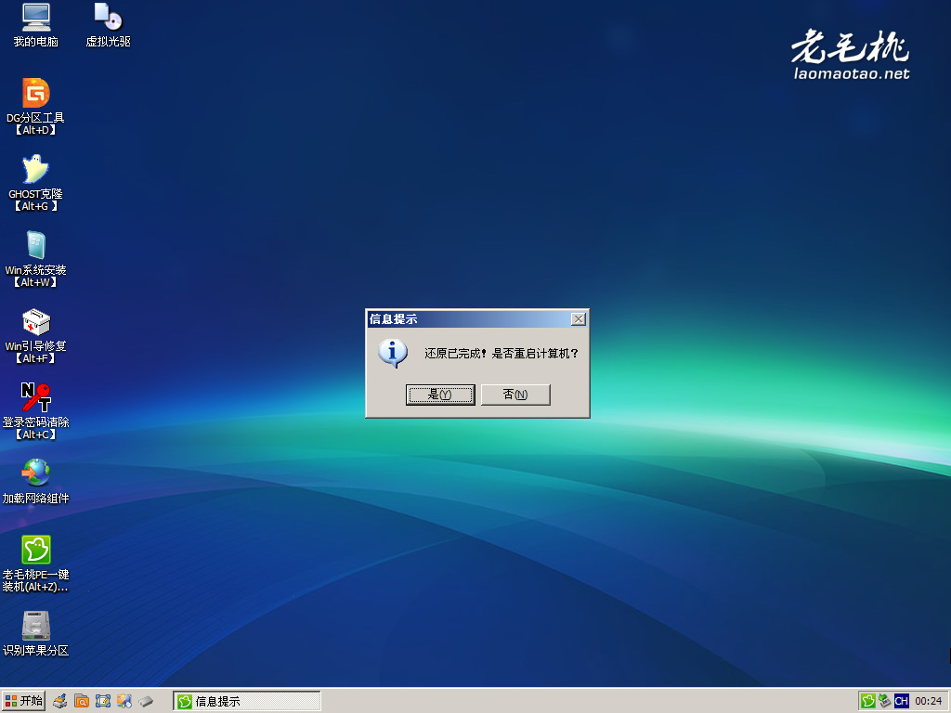Click 是(Y) to restart the computer
The image size is (951, 713).
[440, 395]
